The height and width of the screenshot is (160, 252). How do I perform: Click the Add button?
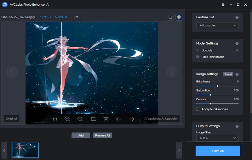pyautogui.click(x=81, y=135)
